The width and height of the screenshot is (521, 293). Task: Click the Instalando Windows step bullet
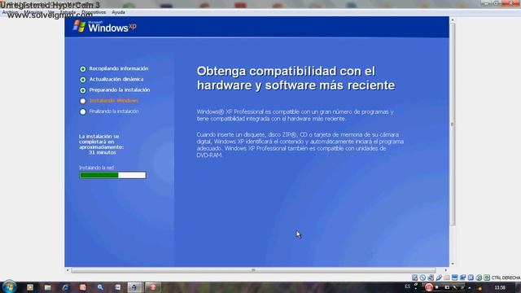pyautogui.click(x=83, y=101)
